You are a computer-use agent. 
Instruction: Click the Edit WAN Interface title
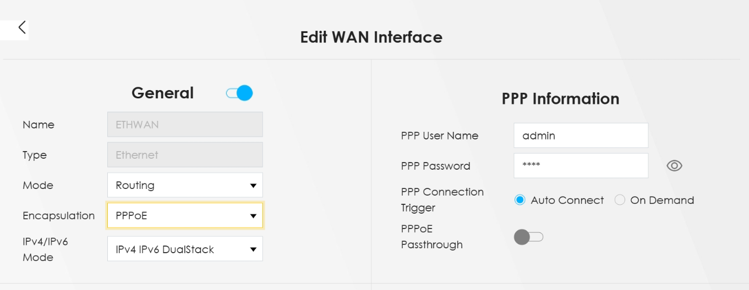tap(371, 37)
